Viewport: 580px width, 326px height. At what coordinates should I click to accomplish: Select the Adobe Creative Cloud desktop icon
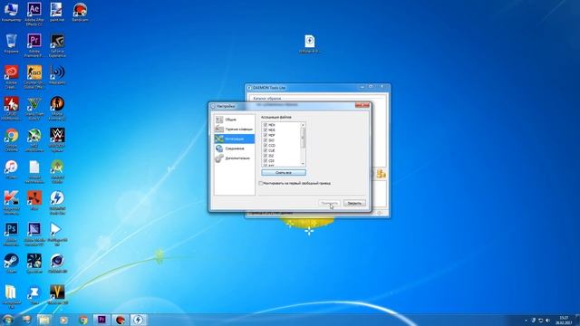point(11,77)
